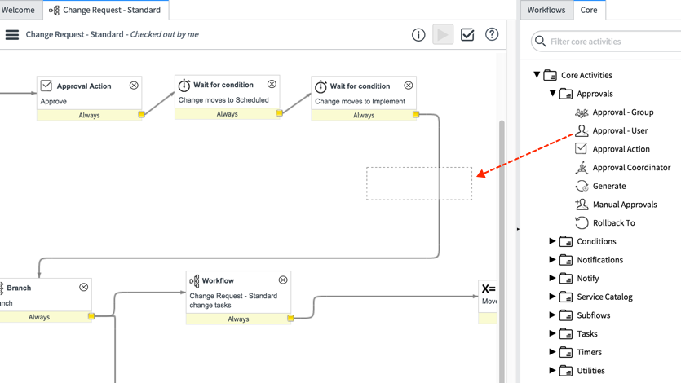The width and height of the screenshot is (681, 383).
Task: Expand the Service Catalog folder
Action: click(x=552, y=297)
